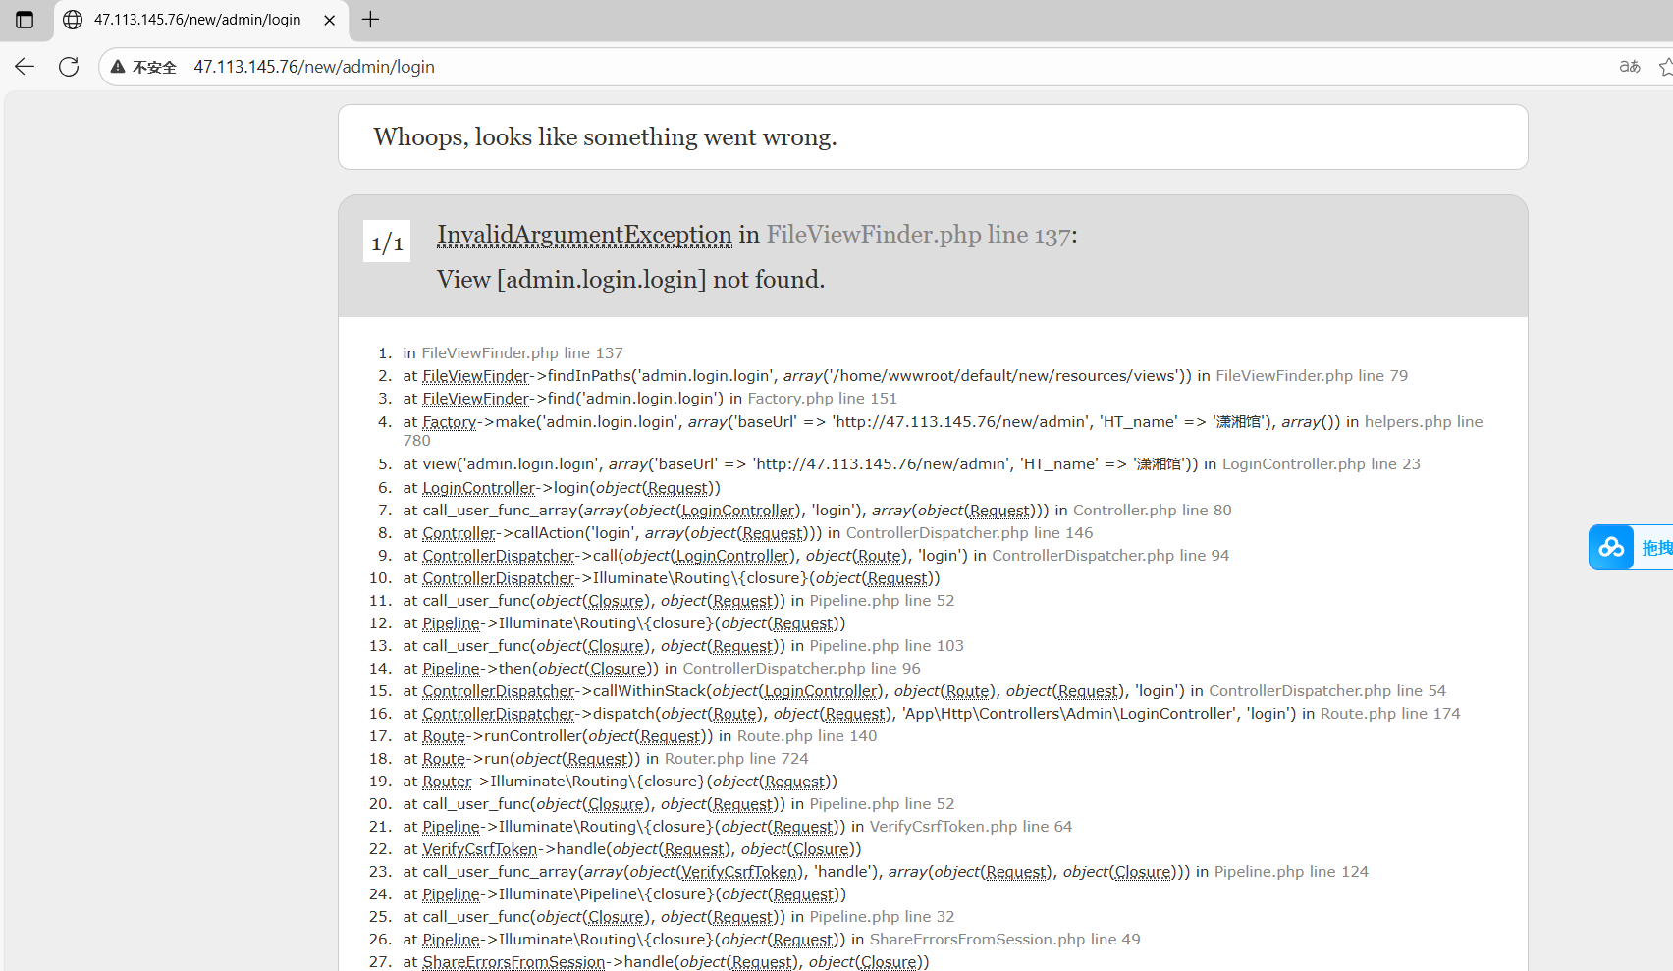
Task: Click 'VerifyCsrfToken' in trace line 22
Action: [x=480, y=849]
